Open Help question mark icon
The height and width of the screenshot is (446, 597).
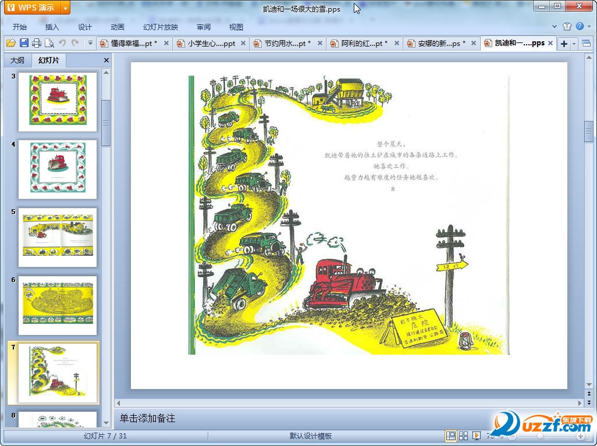pyautogui.click(x=580, y=26)
